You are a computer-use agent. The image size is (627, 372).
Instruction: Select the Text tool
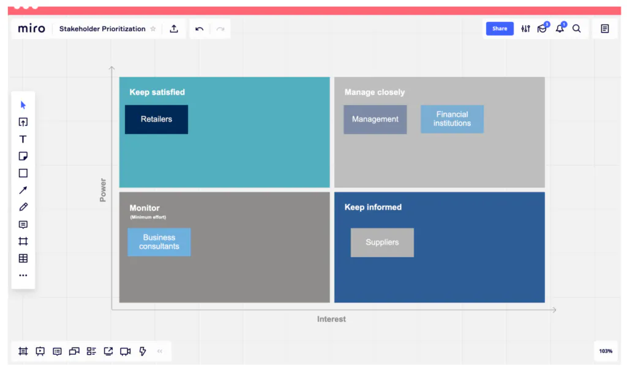coord(23,139)
